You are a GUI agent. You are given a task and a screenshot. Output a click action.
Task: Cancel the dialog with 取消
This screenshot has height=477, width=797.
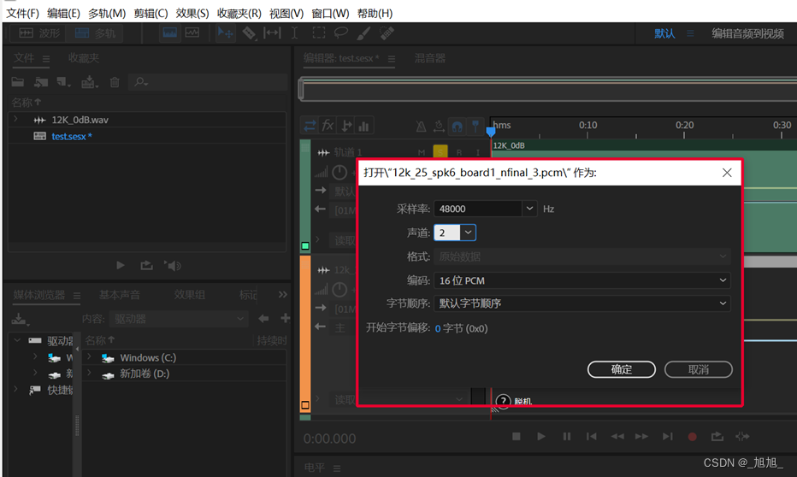point(698,369)
